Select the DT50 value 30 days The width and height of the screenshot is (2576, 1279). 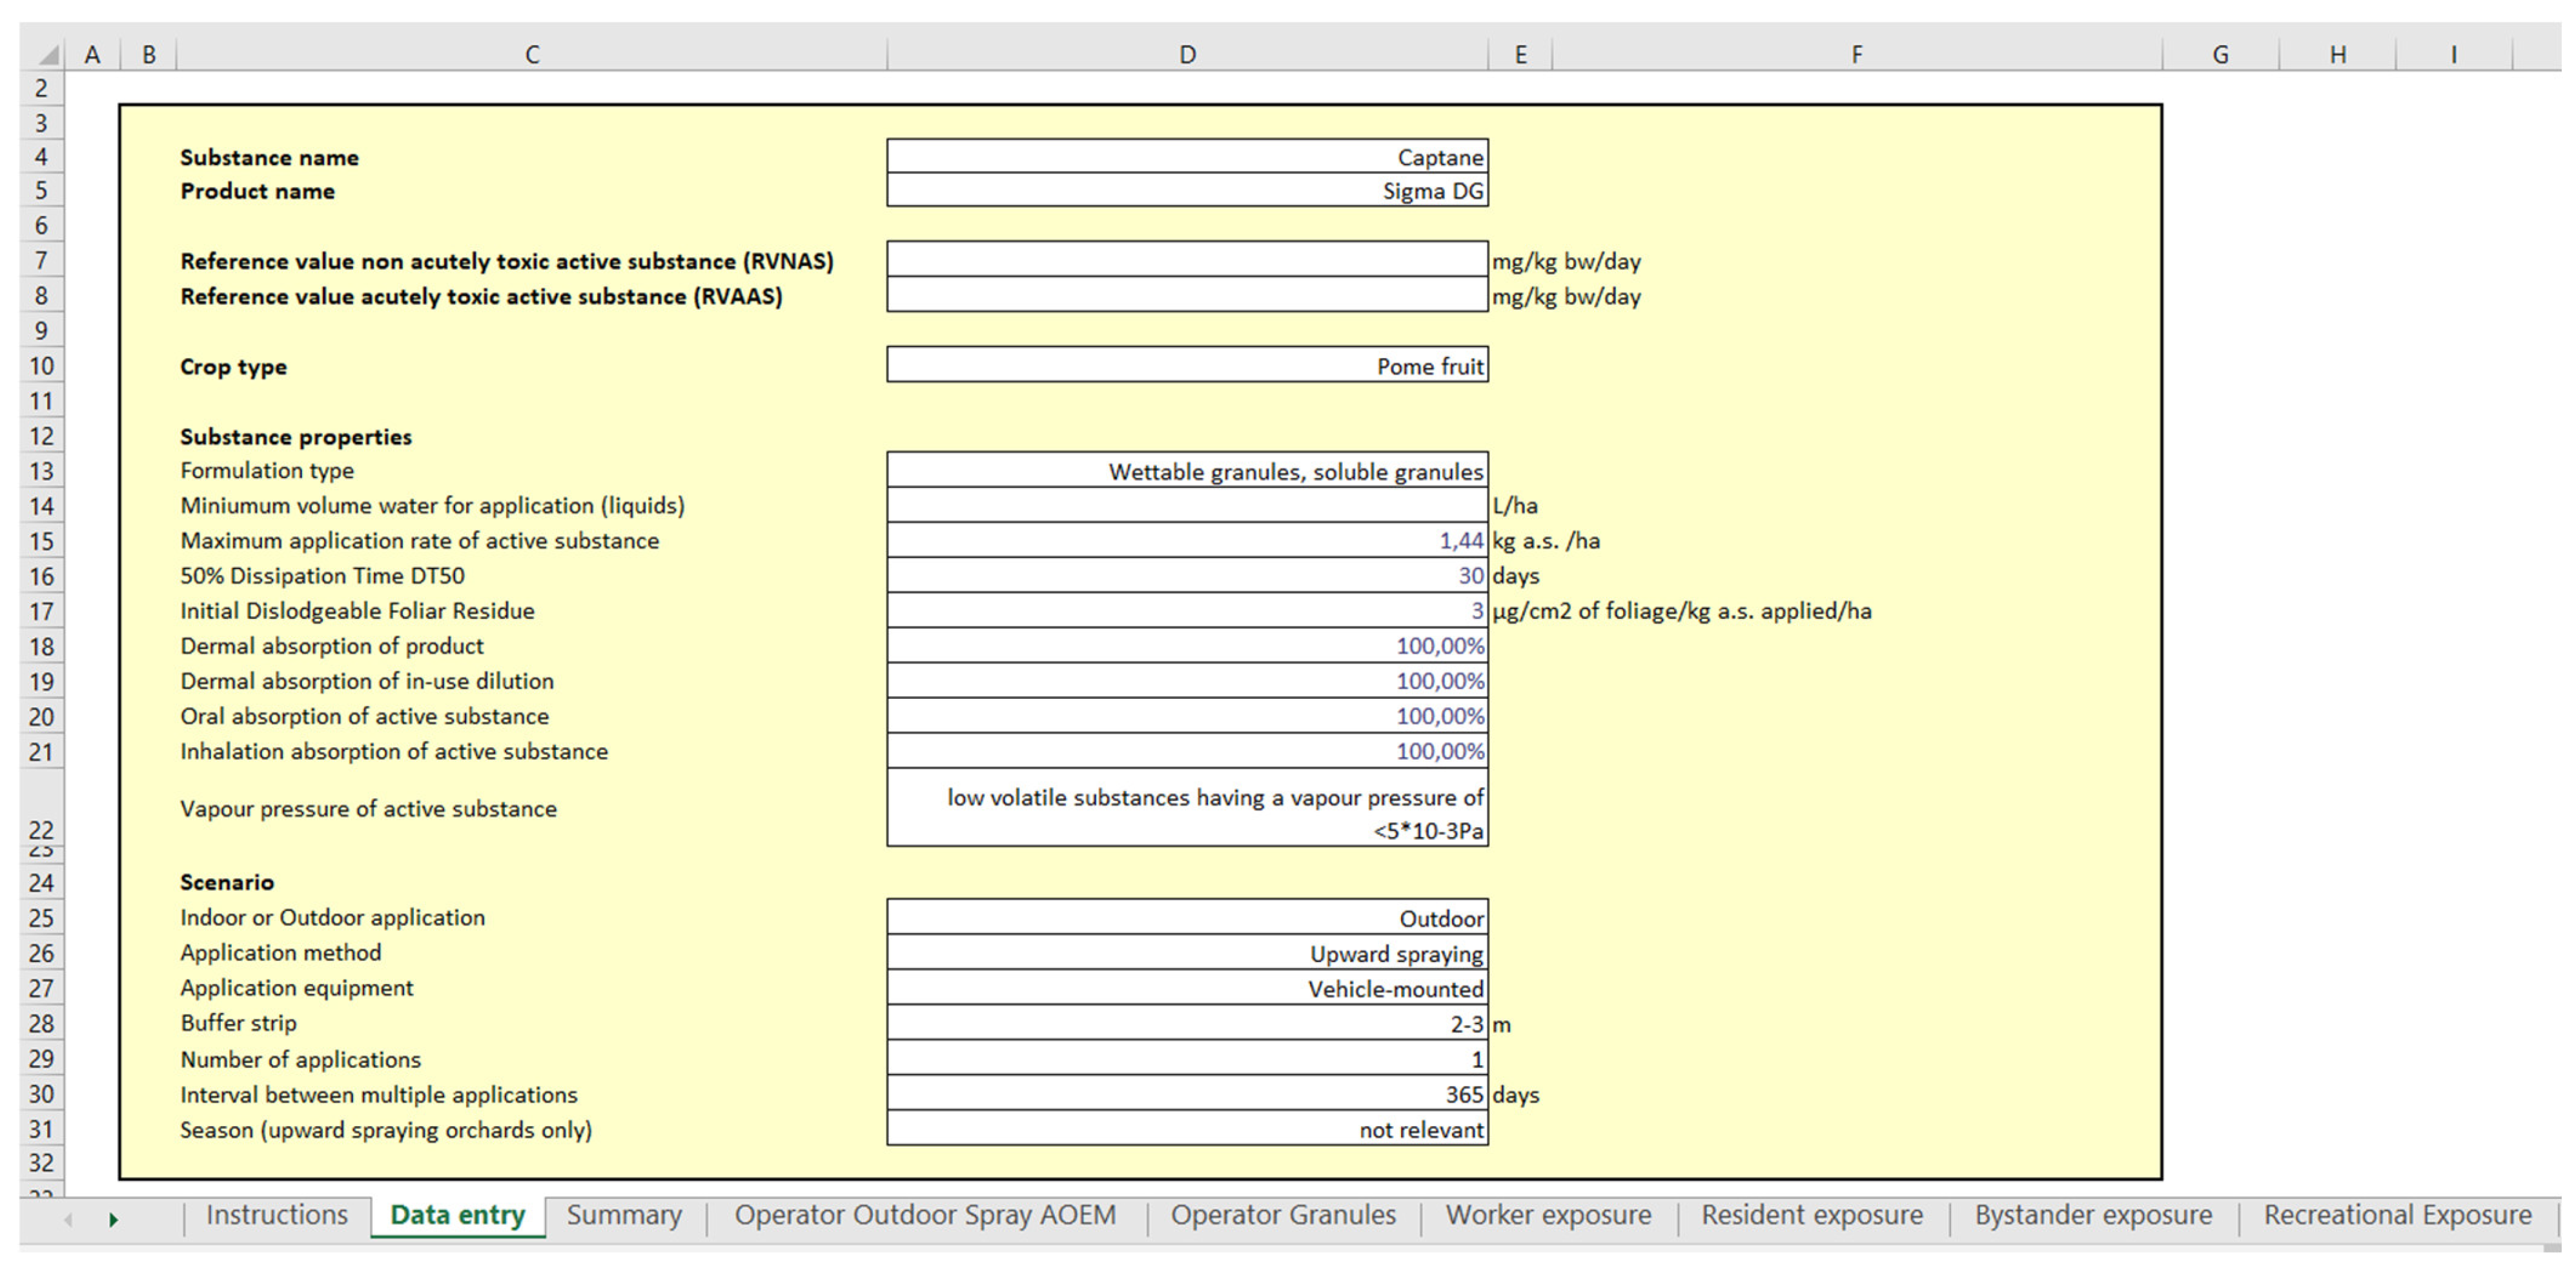tap(1187, 576)
